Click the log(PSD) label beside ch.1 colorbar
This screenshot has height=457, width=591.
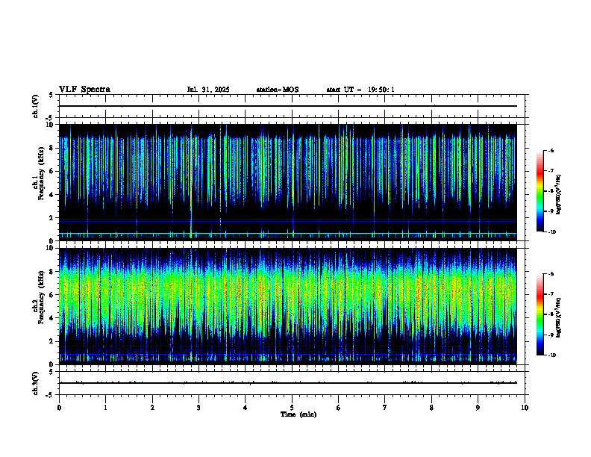pos(559,195)
